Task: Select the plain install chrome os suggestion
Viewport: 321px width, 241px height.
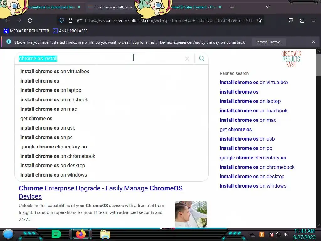Action: pos(40,81)
